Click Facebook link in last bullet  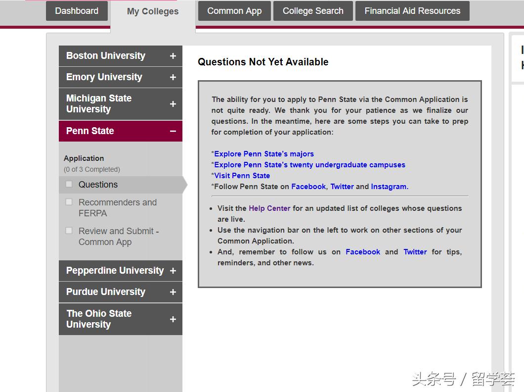tap(362, 252)
